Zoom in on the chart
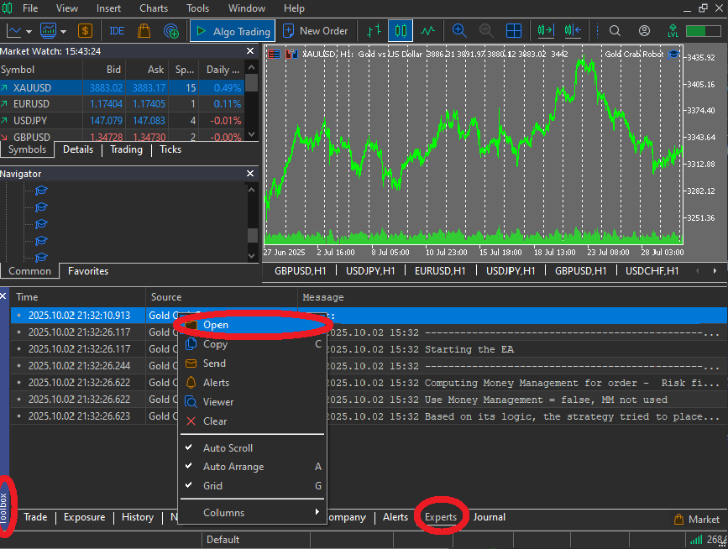The width and height of the screenshot is (728, 549). click(x=458, y=31)
